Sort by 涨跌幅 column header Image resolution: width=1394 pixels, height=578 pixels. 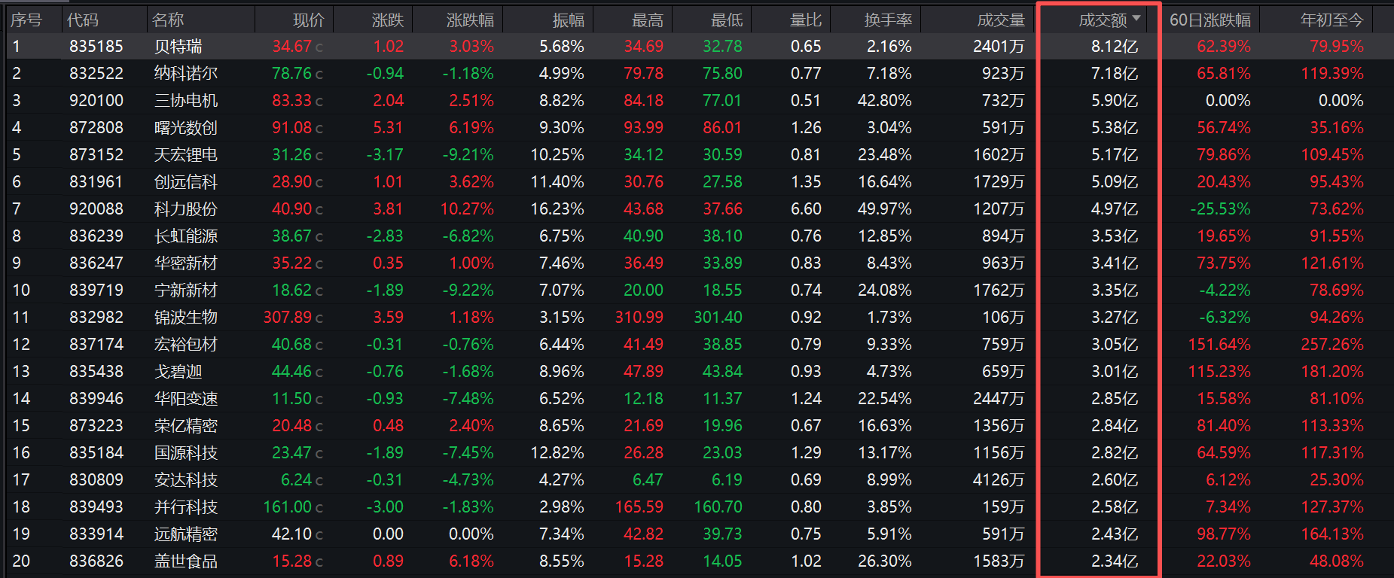[x=471, y=20]
